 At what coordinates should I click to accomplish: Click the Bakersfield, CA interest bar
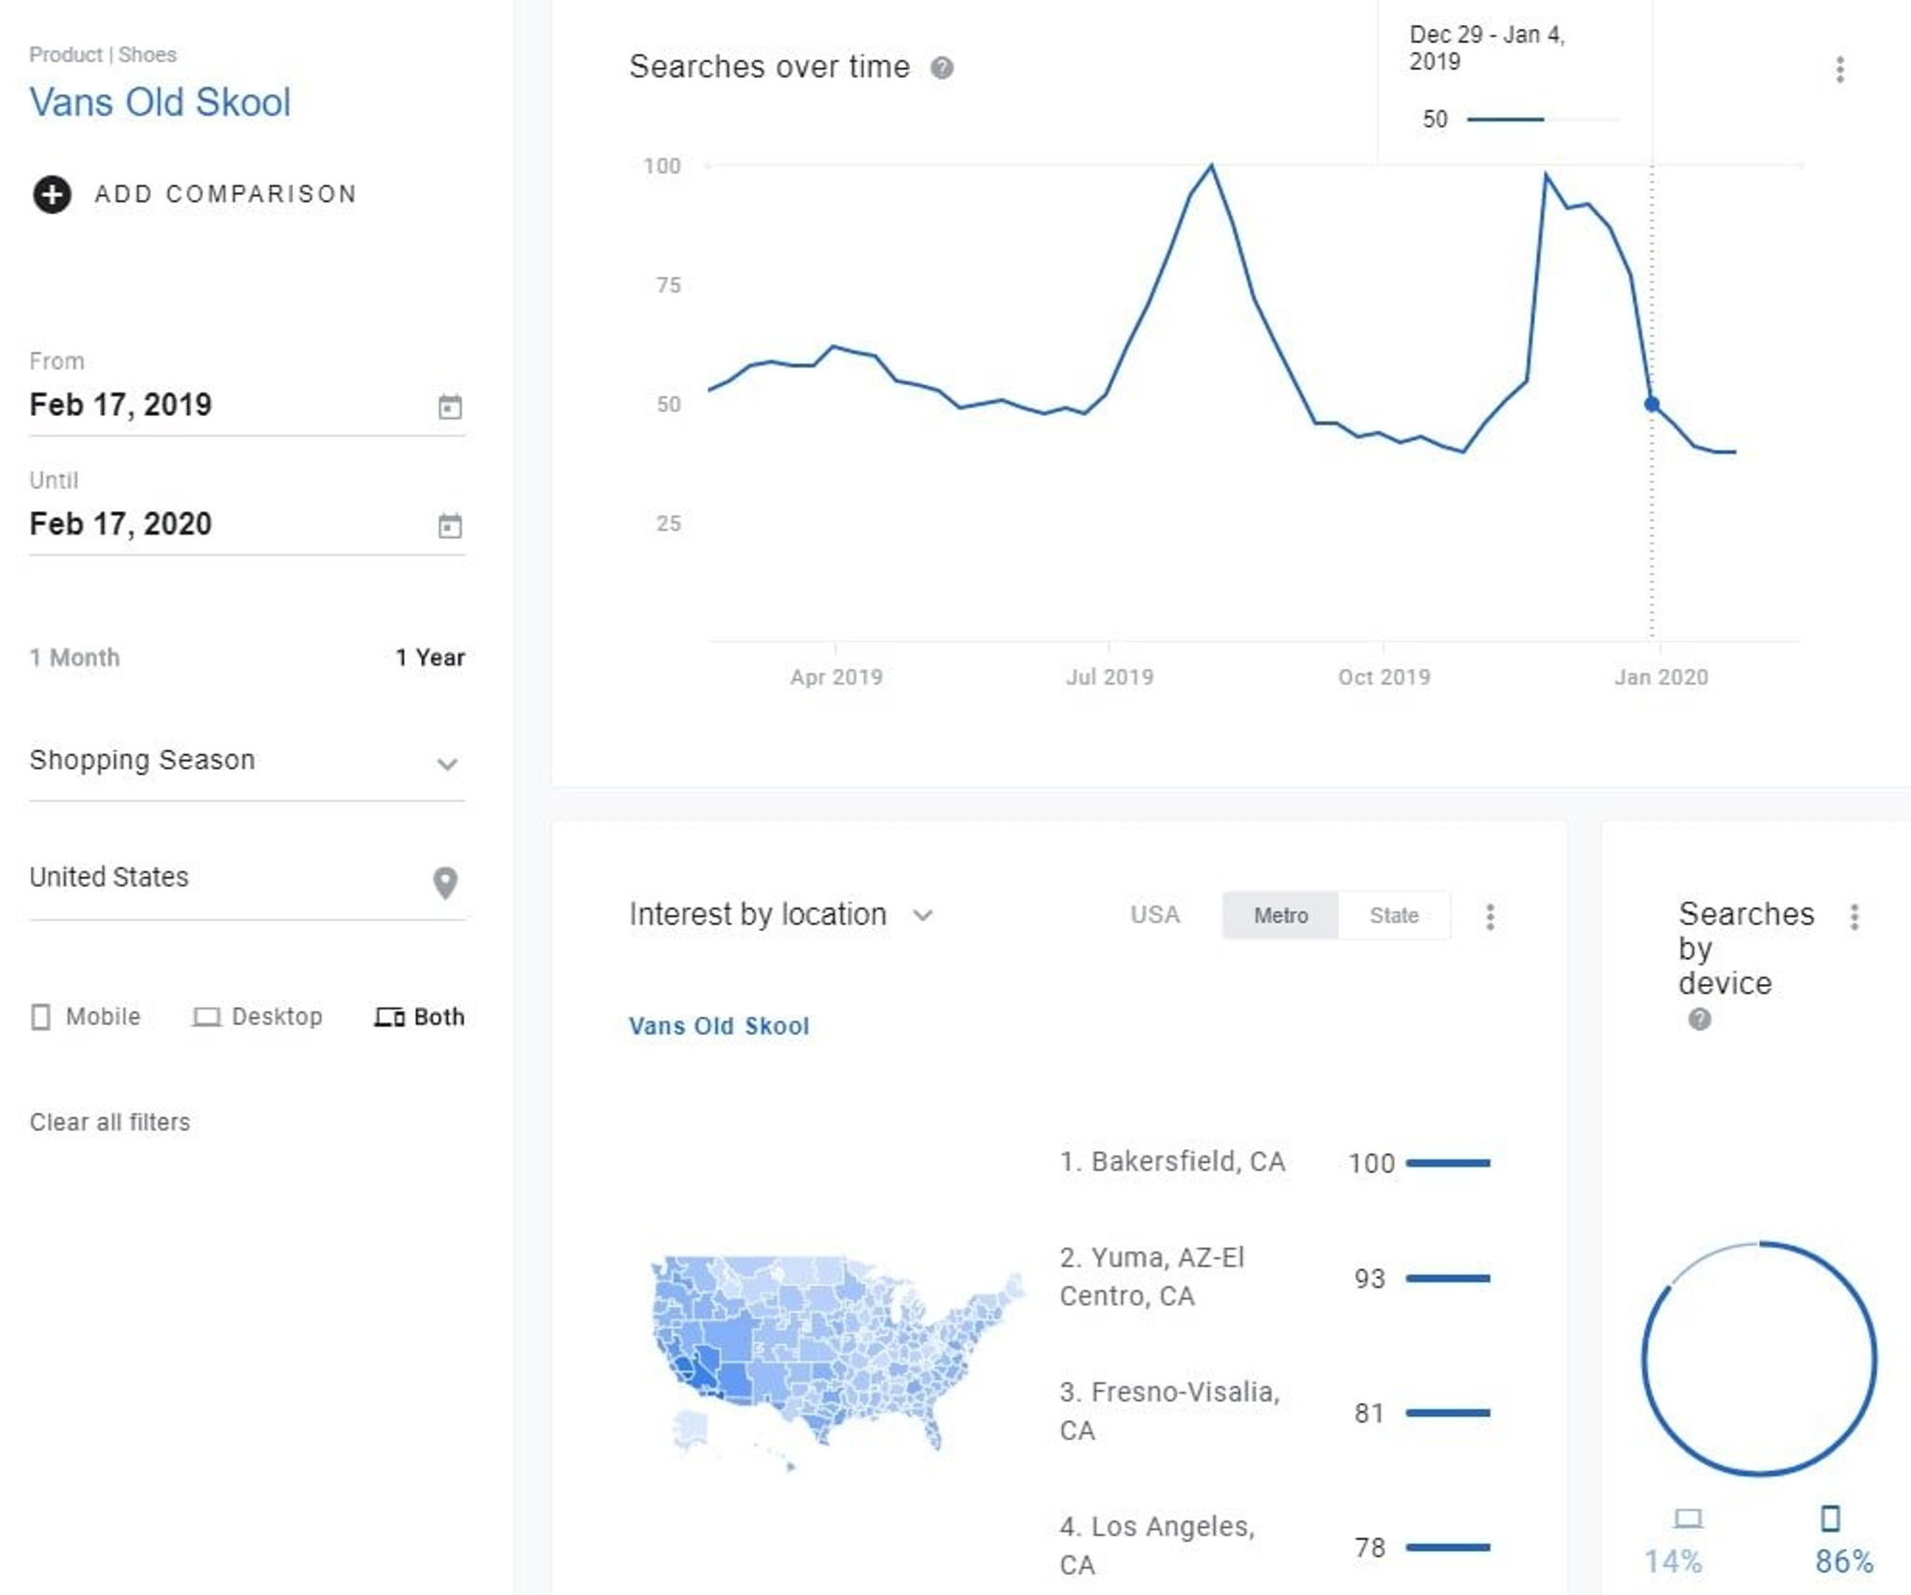click(x=1448, y=1162)
